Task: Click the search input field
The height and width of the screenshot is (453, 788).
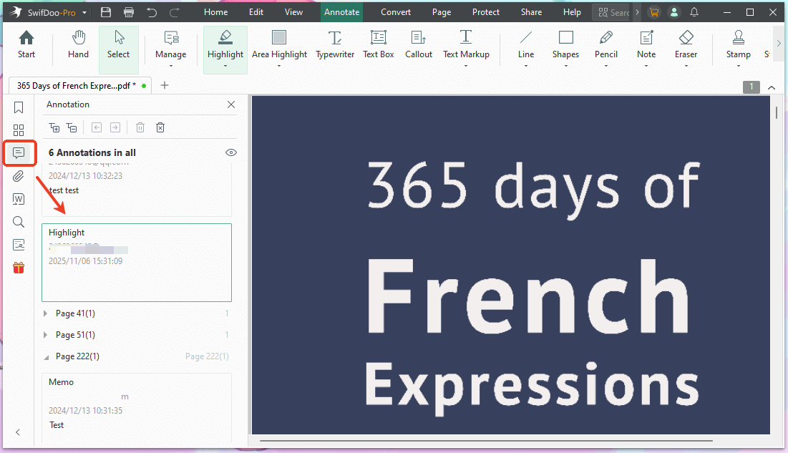Action: [617, 12]
